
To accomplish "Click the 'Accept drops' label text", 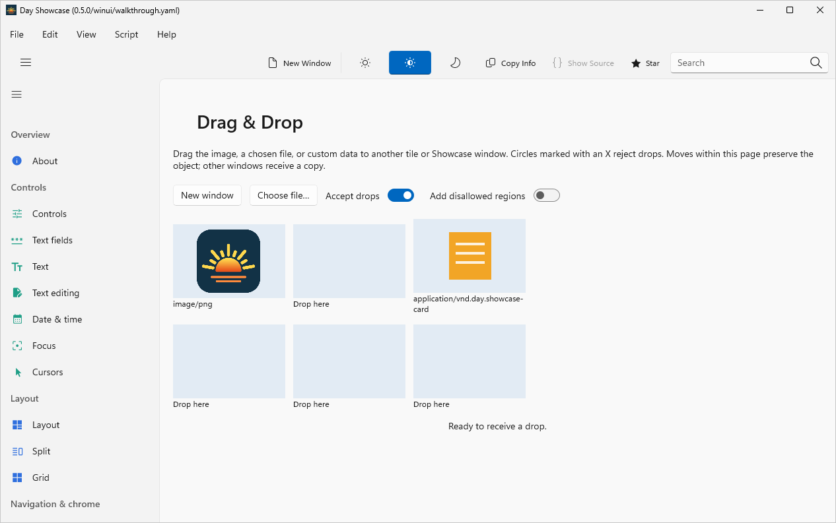I will point(353,196).
